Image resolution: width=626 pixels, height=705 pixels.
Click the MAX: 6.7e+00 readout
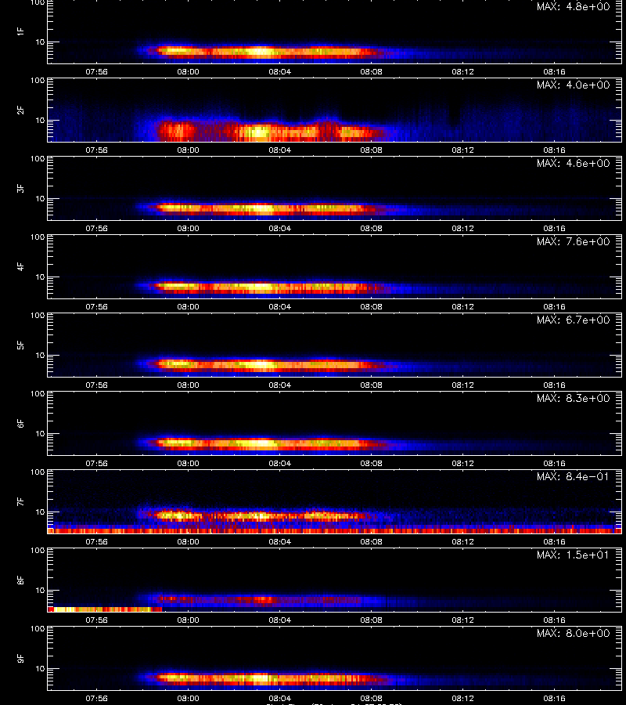pos(573,320)
